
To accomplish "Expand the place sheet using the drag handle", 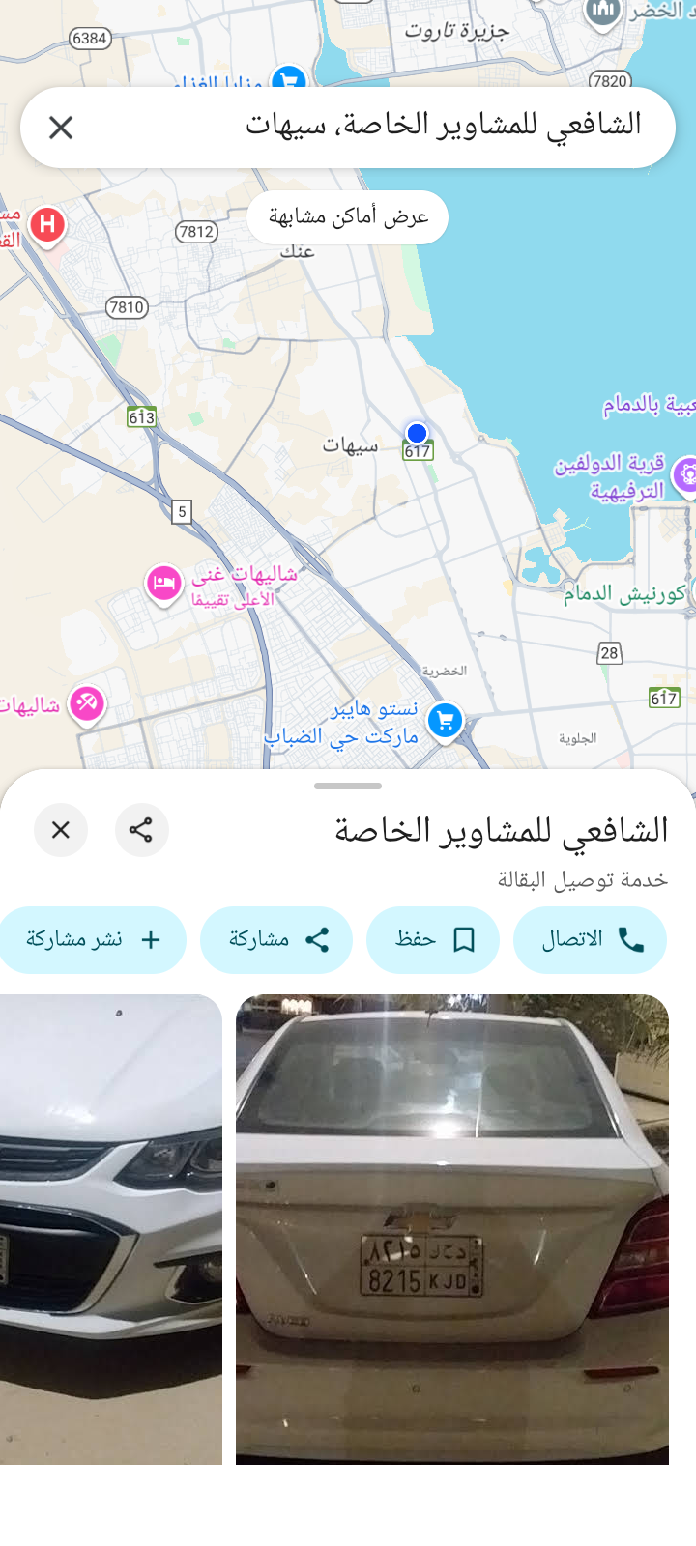I will (x=348, y=787).
